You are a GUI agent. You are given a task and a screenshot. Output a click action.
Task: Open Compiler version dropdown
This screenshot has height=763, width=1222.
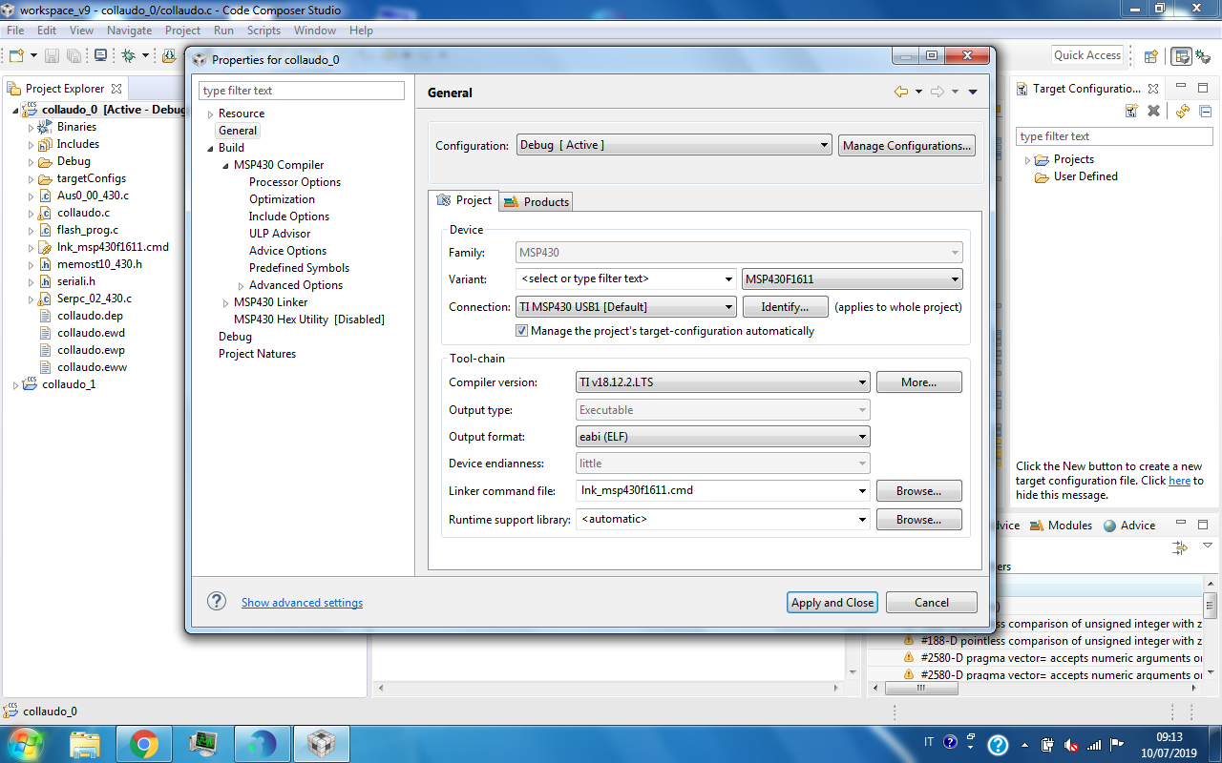point(723,382)
